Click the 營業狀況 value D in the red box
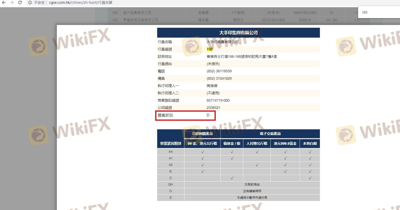 208,115
